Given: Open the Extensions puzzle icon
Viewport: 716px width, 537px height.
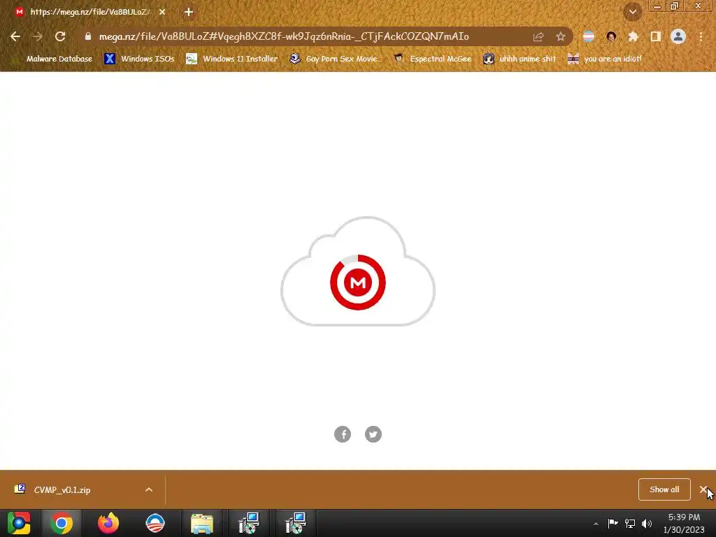Looking at the screenshot, I should pyautogui.click(x=633, y=36).
